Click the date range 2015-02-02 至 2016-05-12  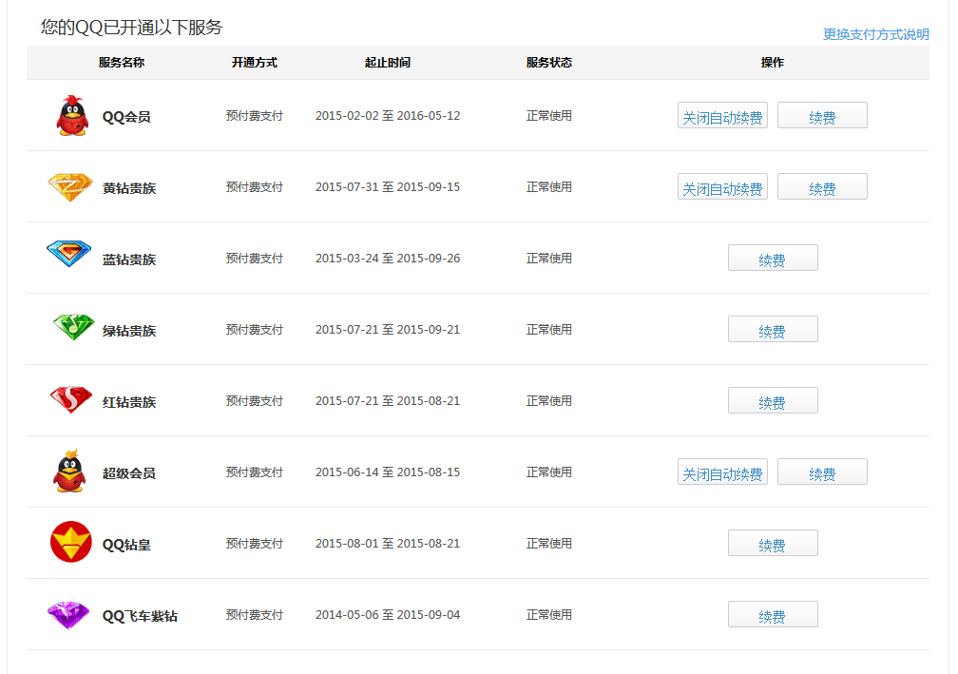click(x=388, y=115)
